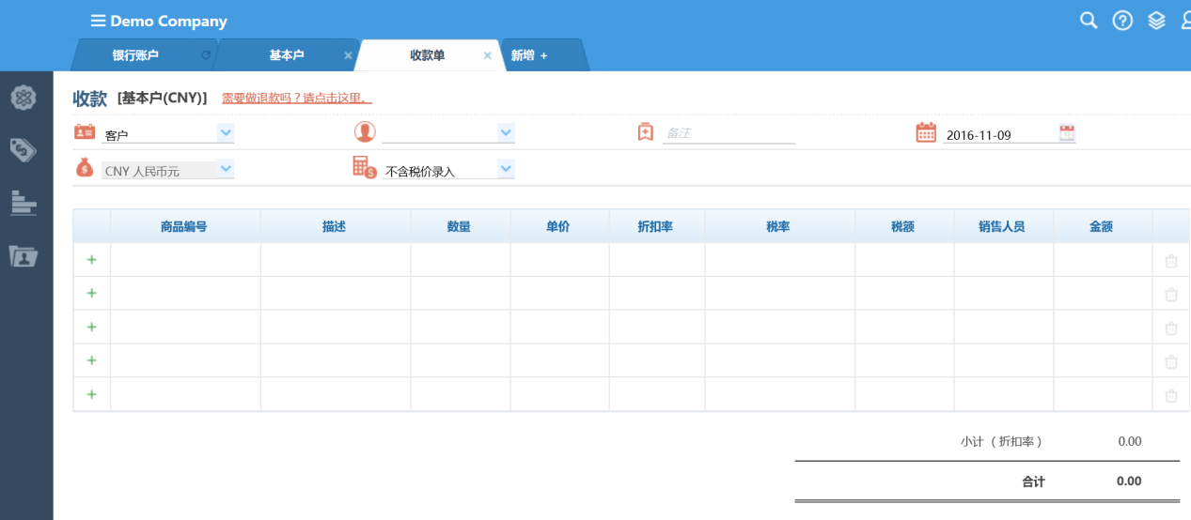
Task: Open the hamburger menu beside Demo Company
Action: [x=98, y=21]
